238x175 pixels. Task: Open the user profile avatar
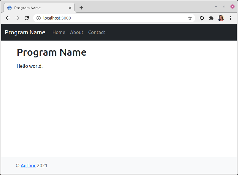point(221,18)
